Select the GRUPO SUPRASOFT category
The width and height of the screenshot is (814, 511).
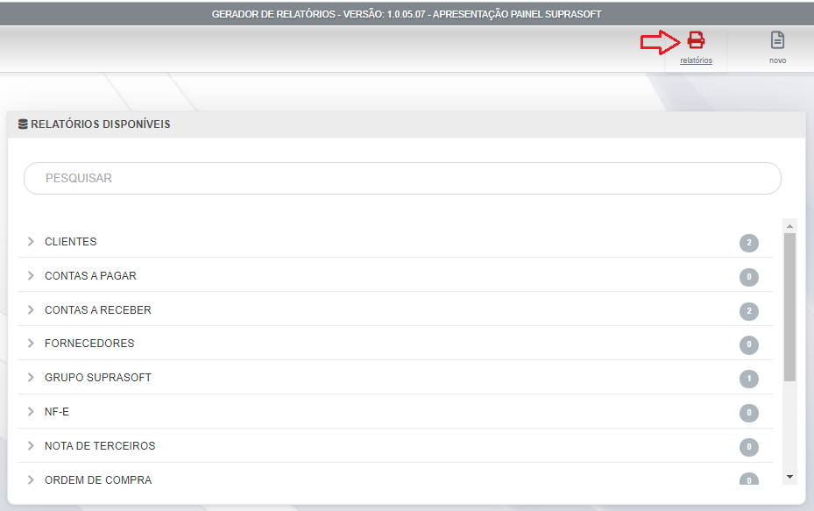[x=98, y=378]
